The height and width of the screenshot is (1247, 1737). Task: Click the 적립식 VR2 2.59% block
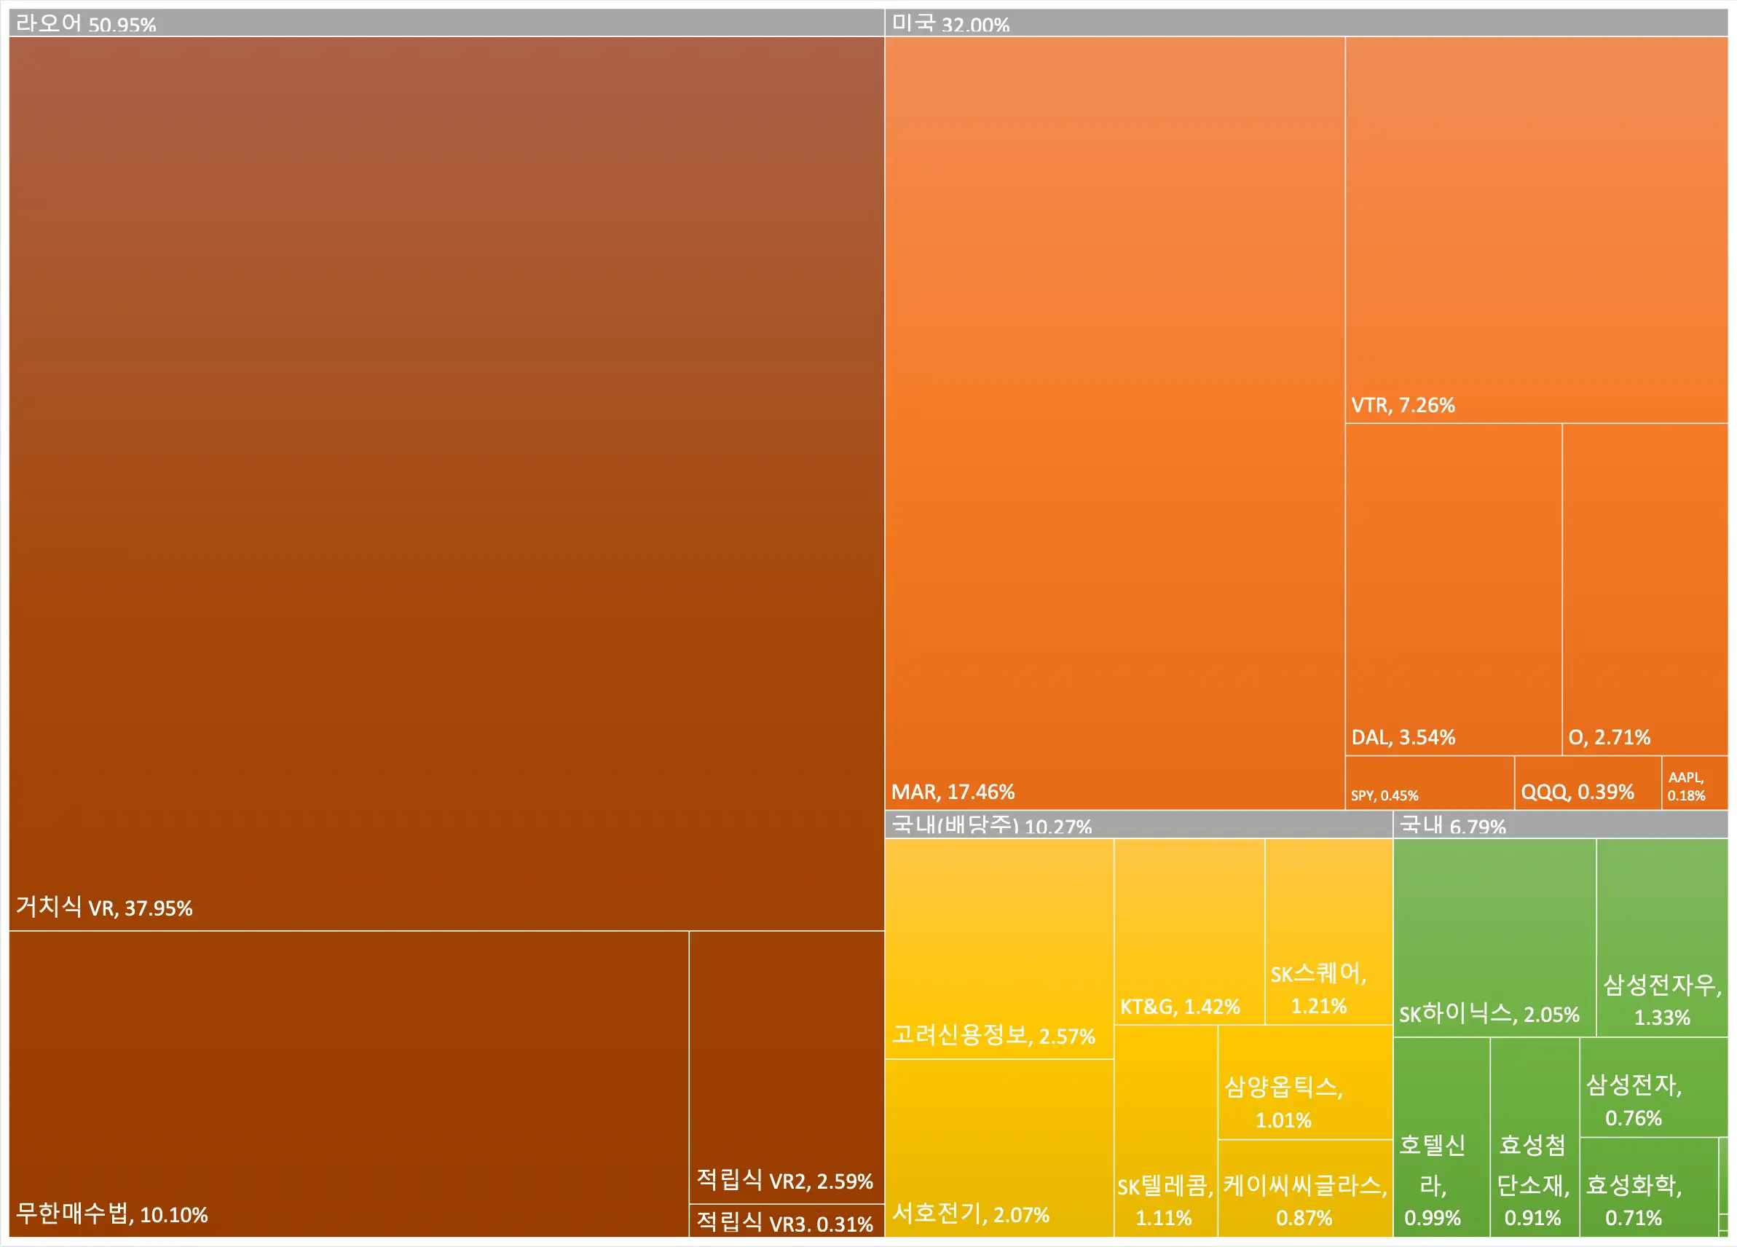pos(787,1068)
